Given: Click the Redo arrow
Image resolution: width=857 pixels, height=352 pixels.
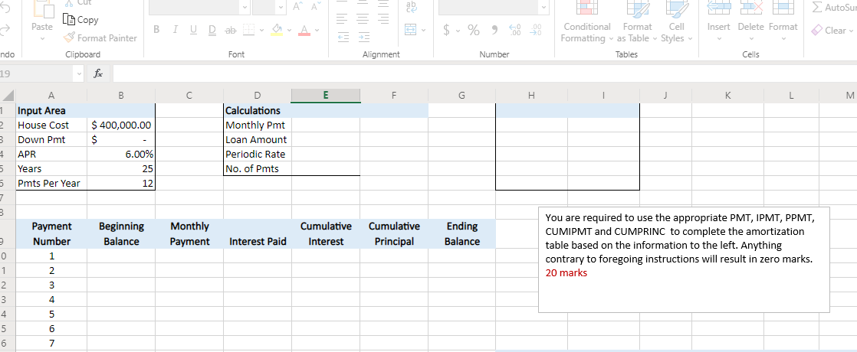Looking at the screenshot, I should [6, 30].
